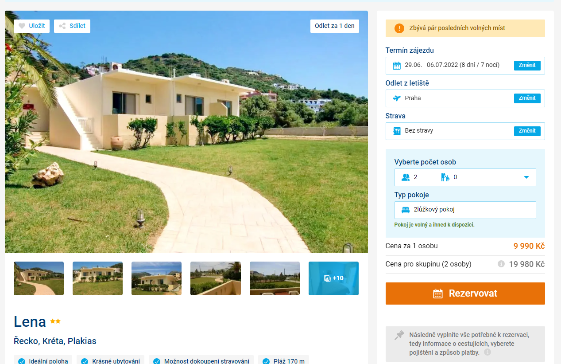Click the info icon near group price

click(x=501, y=264)
